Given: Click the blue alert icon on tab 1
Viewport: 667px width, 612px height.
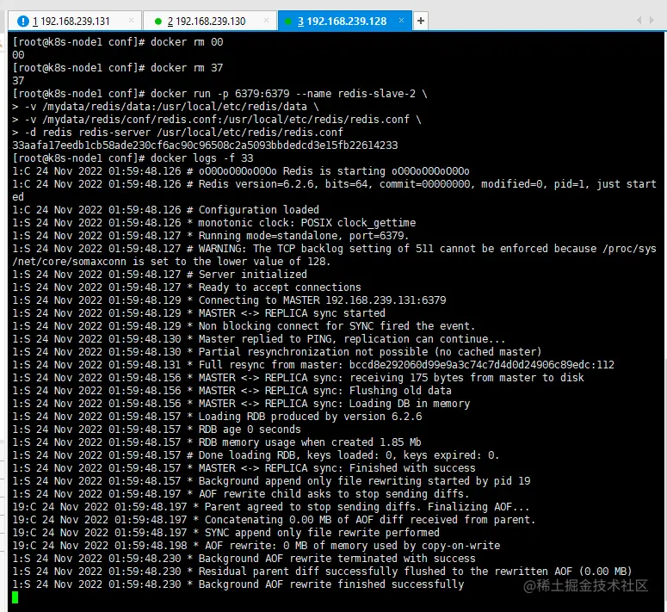Looking at the screenshot, I should [23, 21].
